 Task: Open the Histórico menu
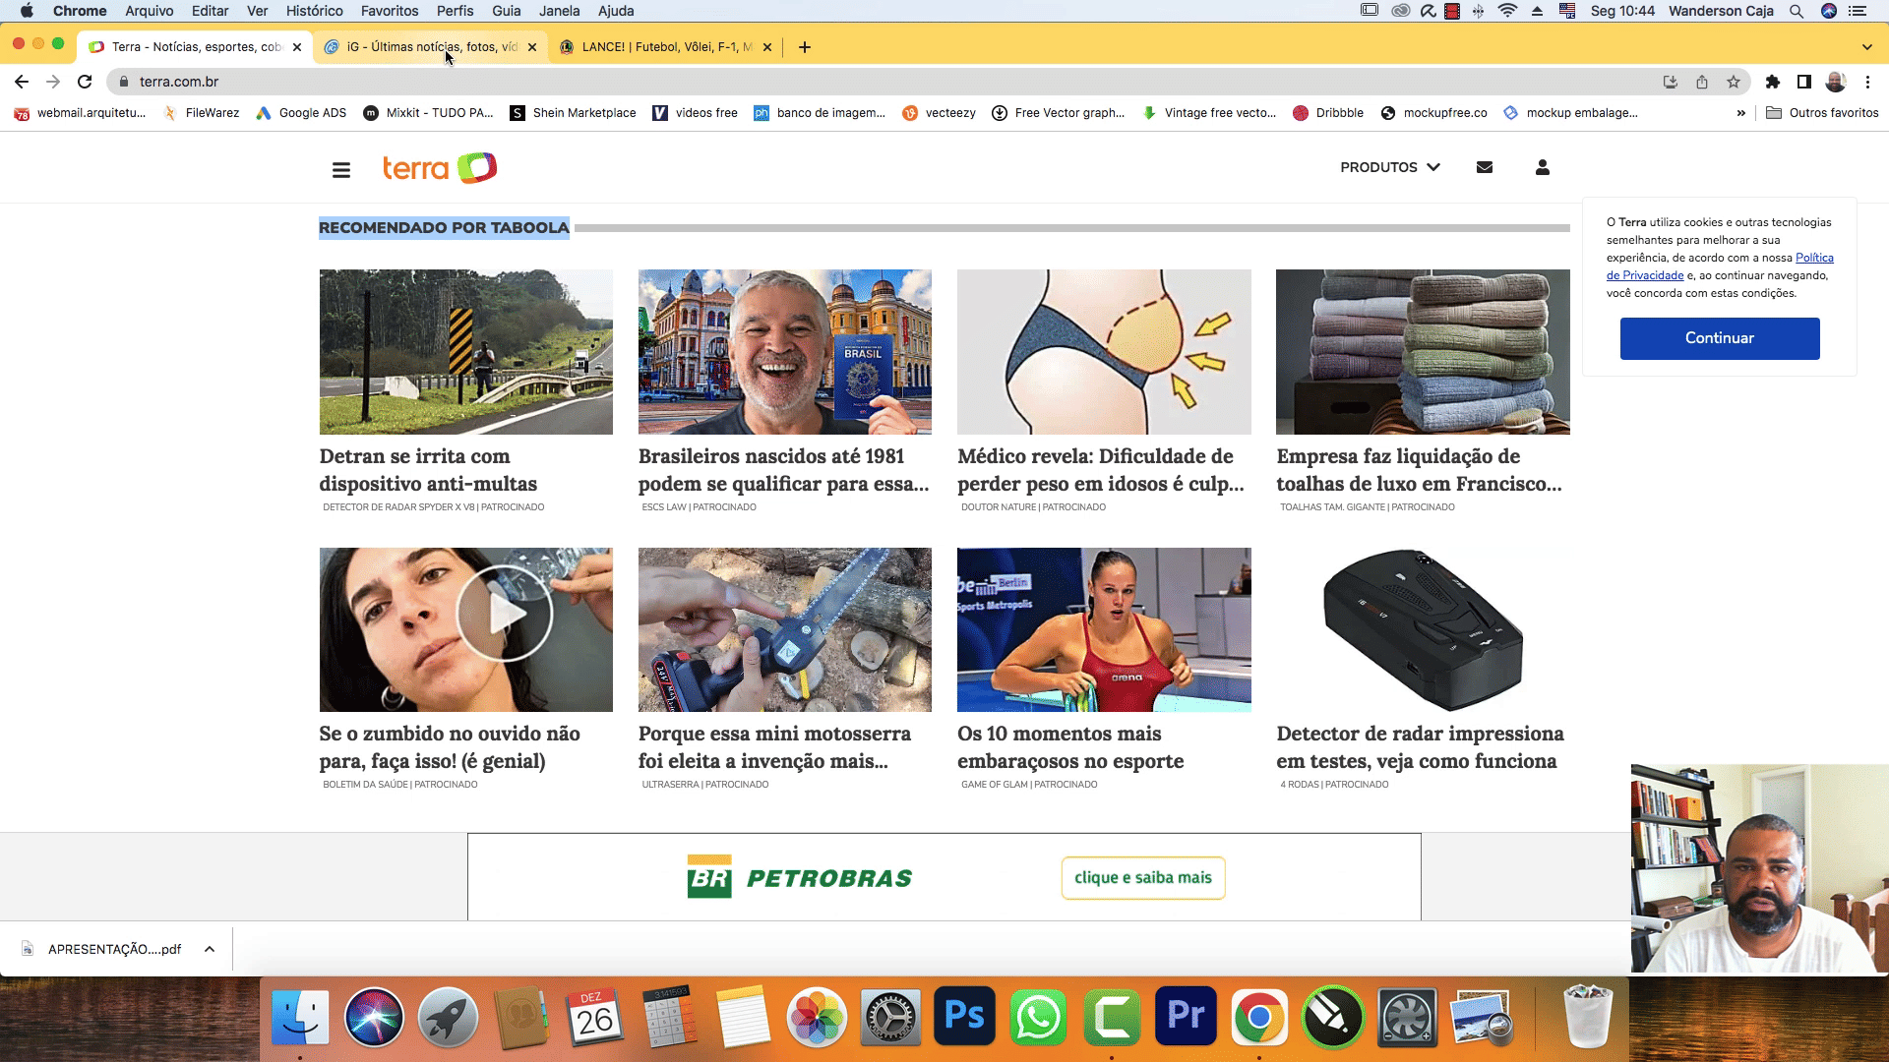314,11
